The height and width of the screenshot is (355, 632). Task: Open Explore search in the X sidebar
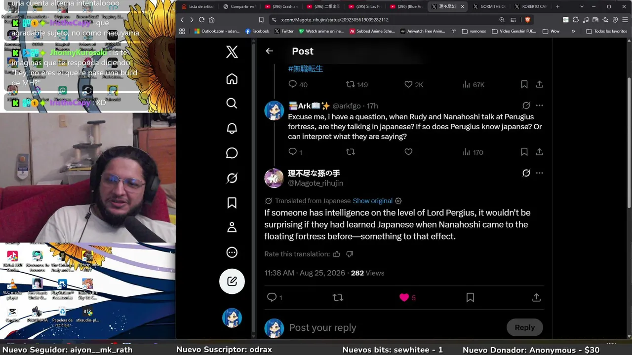232,103
